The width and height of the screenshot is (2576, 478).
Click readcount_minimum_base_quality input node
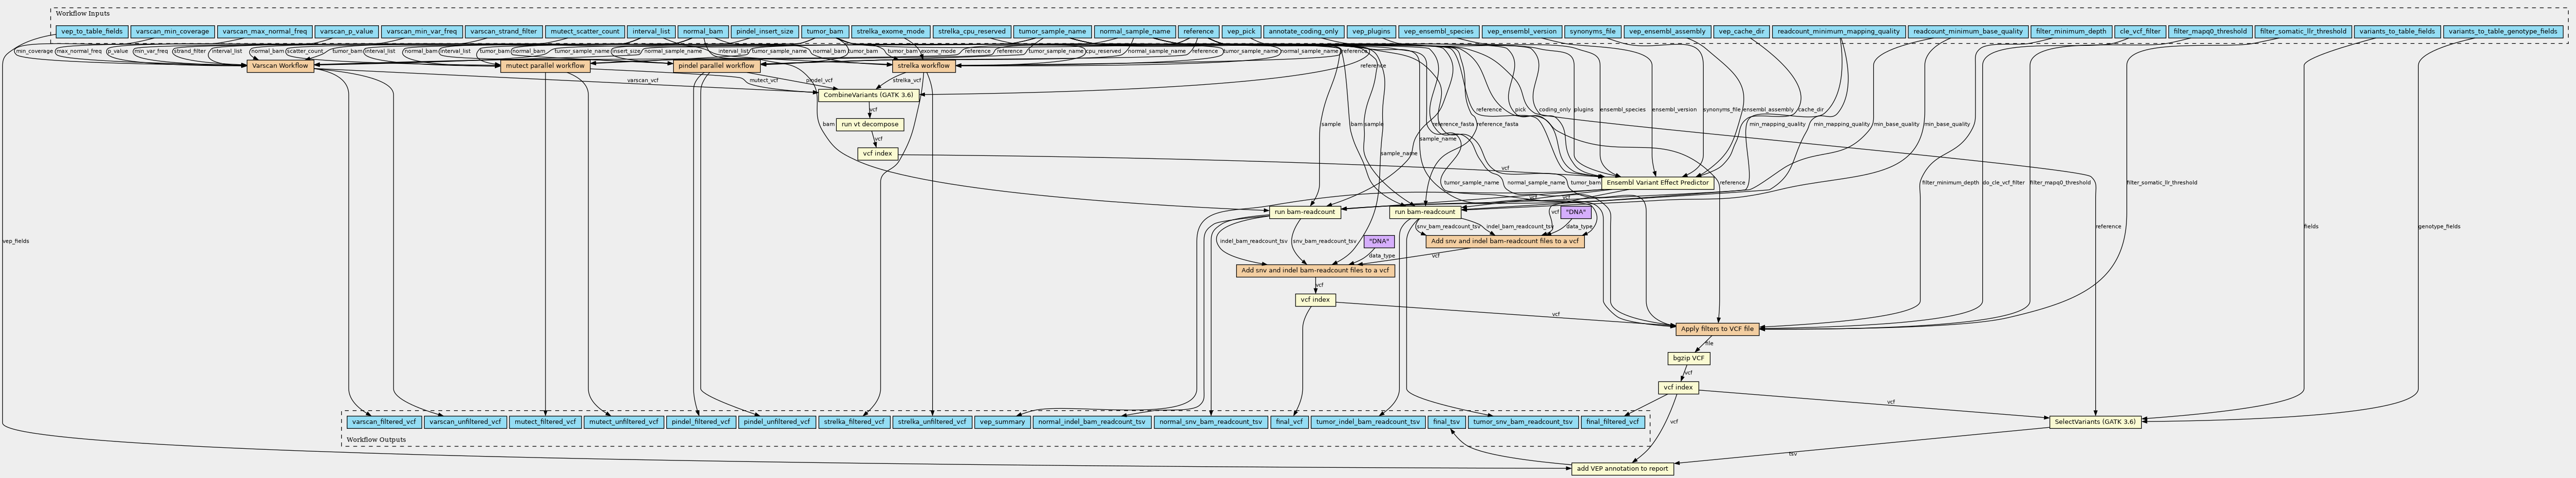pos(1967,32)
